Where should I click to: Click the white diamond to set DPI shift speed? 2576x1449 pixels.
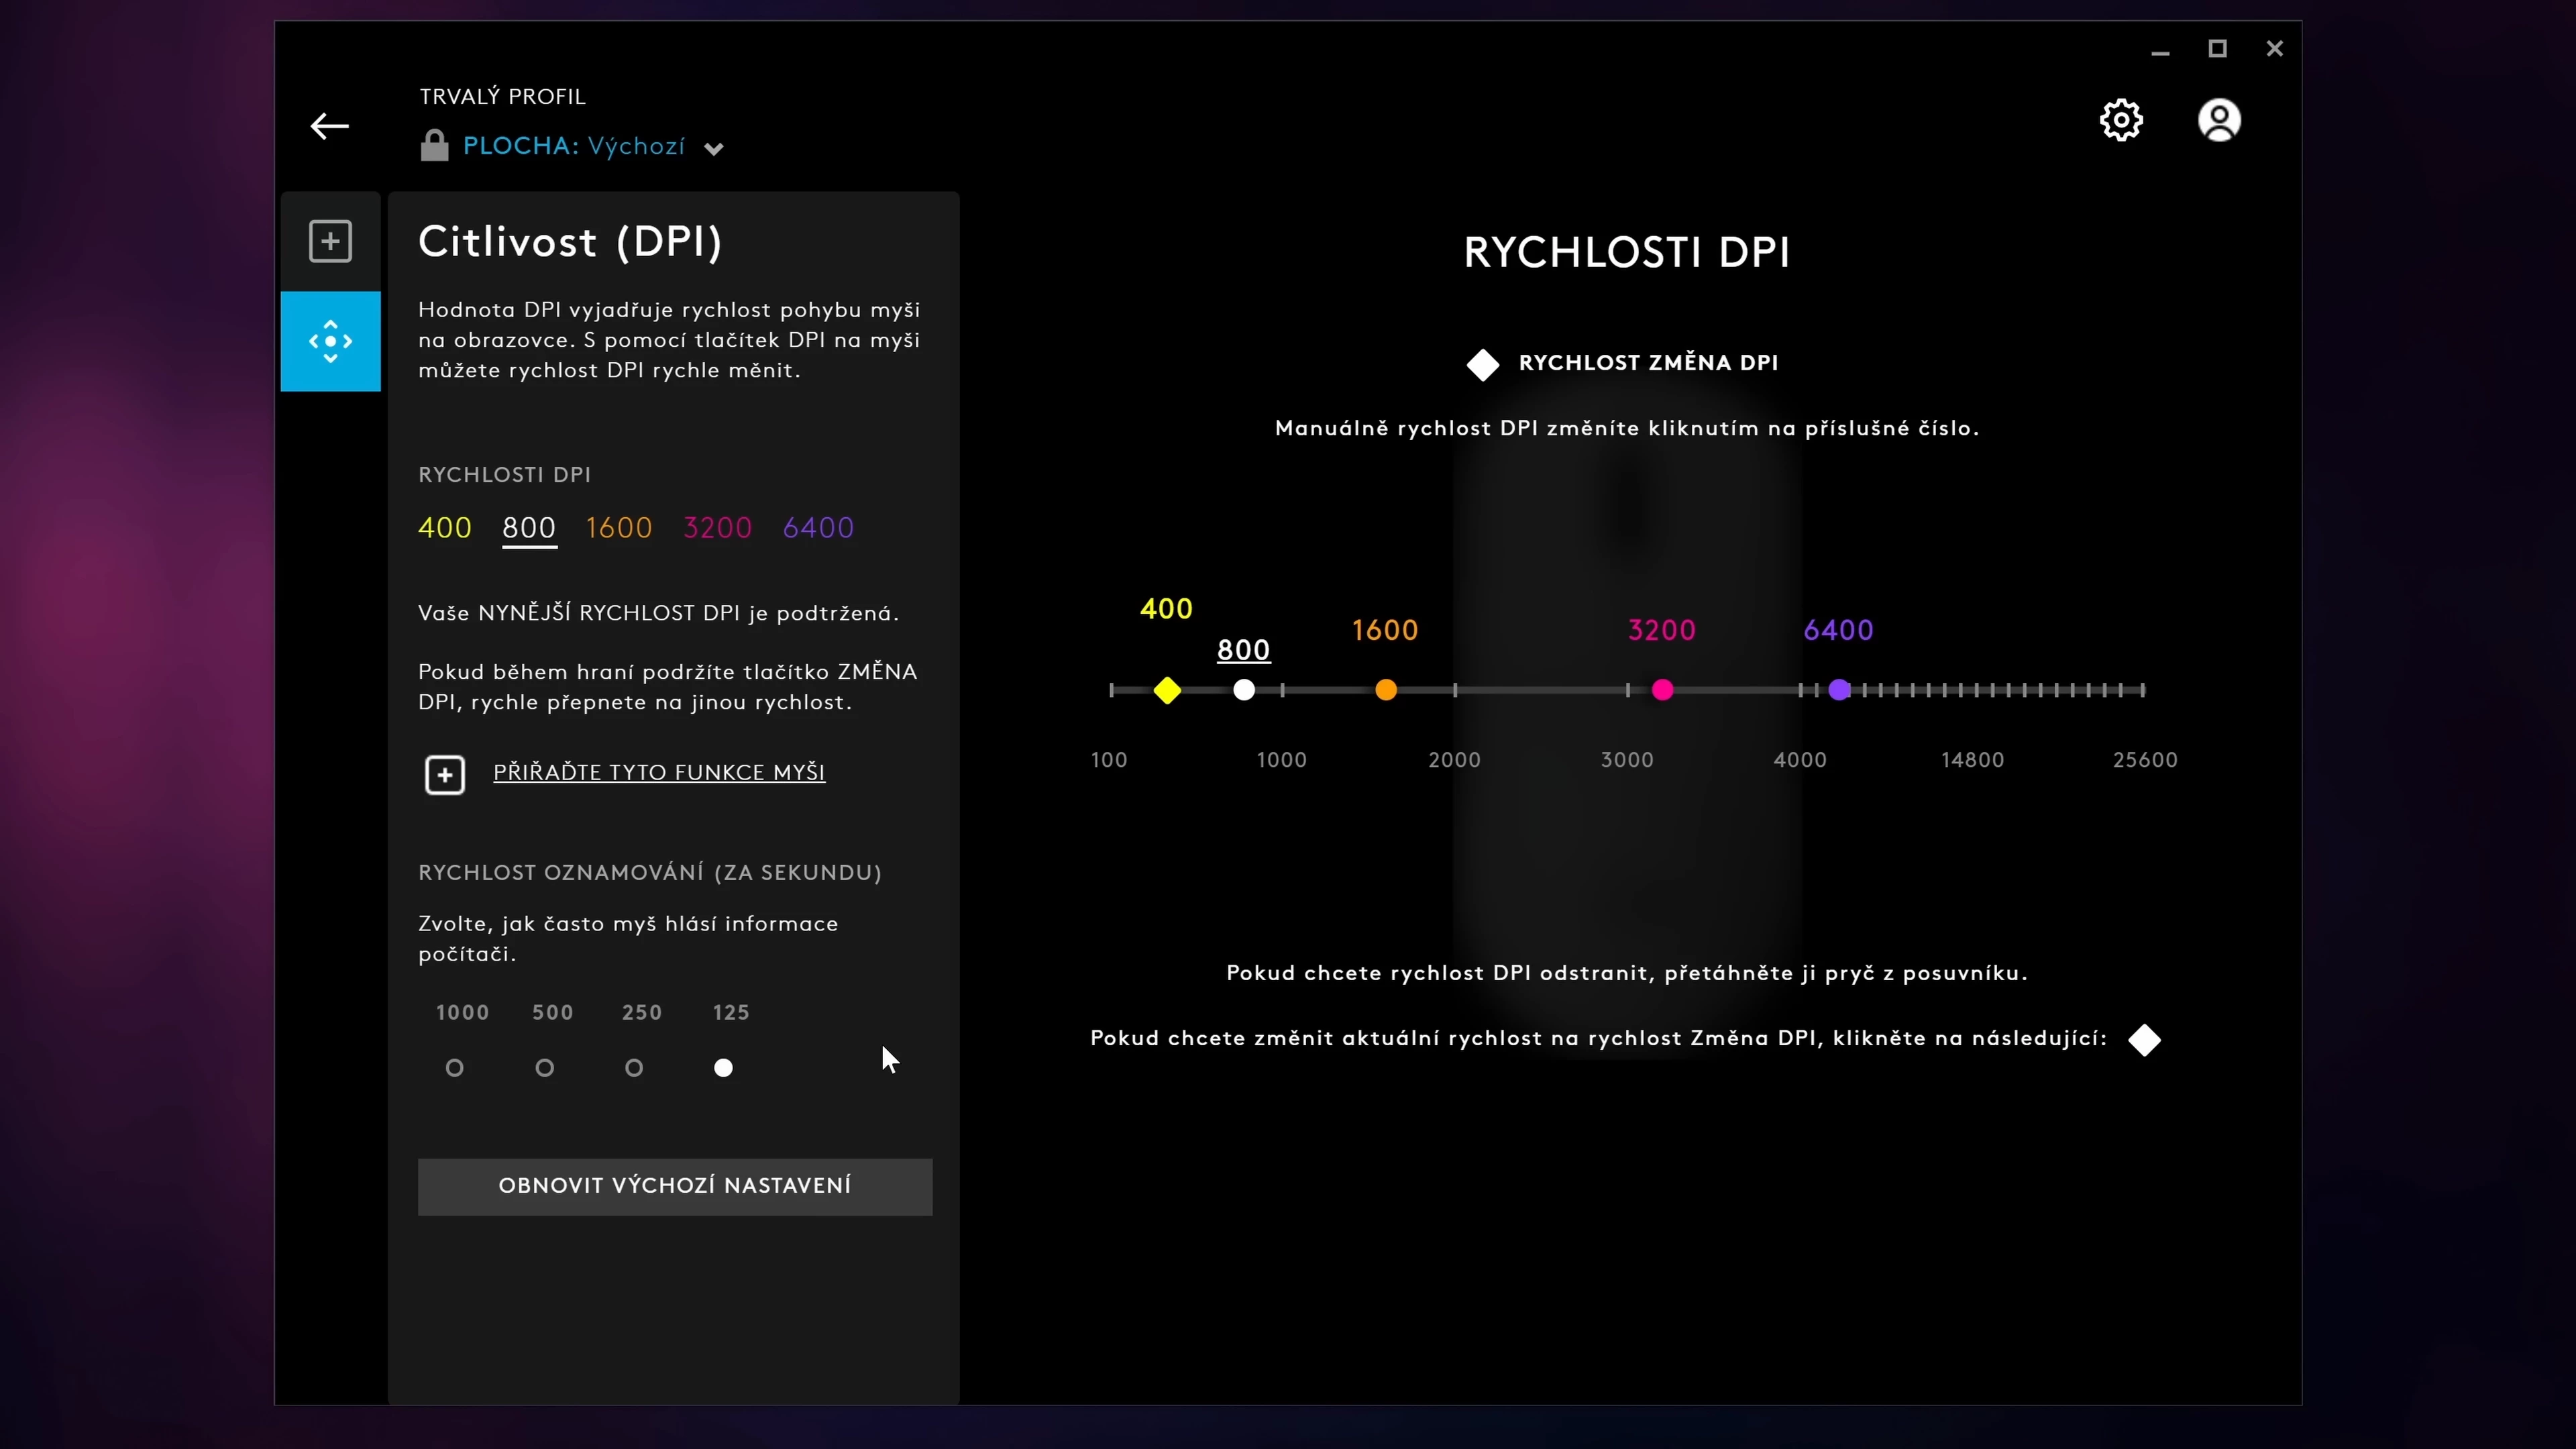pyautogui.click(x=2144, y=1040)
